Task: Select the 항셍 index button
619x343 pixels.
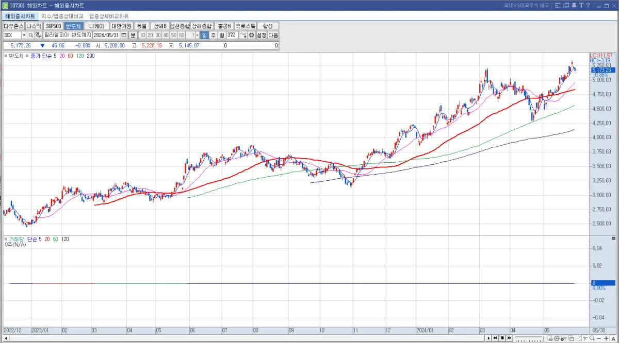Action: coord(268,26)
